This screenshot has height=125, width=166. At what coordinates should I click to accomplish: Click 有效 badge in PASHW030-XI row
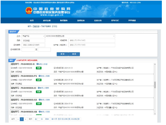click(39, 68)
